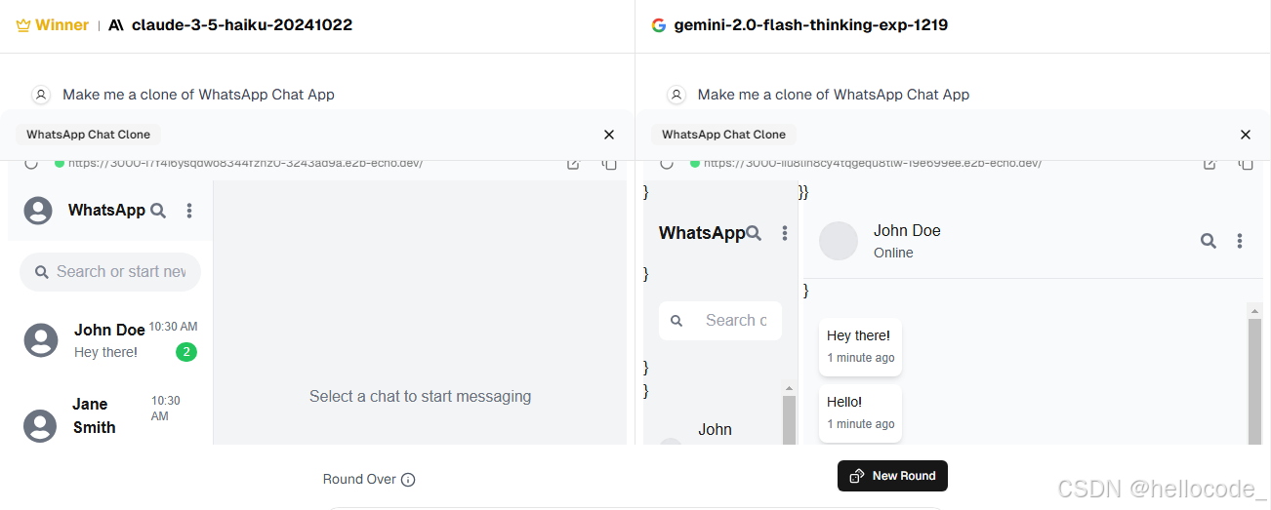
Task: Click the 'Hello!' message bubble
Action: 860,412
